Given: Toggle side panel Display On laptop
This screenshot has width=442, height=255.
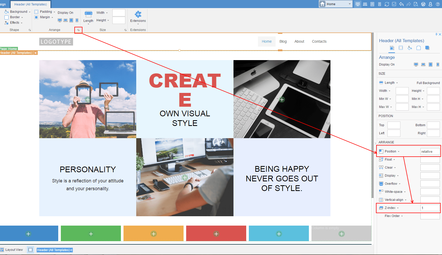Looking at the screenshot, I should coord(423,65).
